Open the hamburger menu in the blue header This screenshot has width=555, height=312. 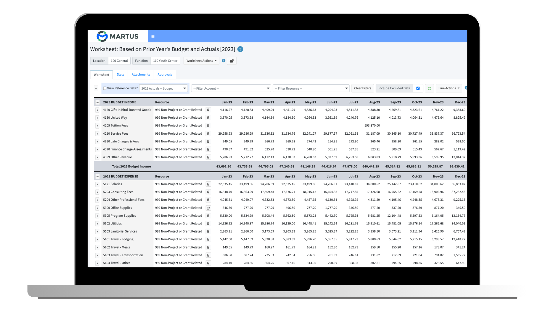click(x=153, y=36)
